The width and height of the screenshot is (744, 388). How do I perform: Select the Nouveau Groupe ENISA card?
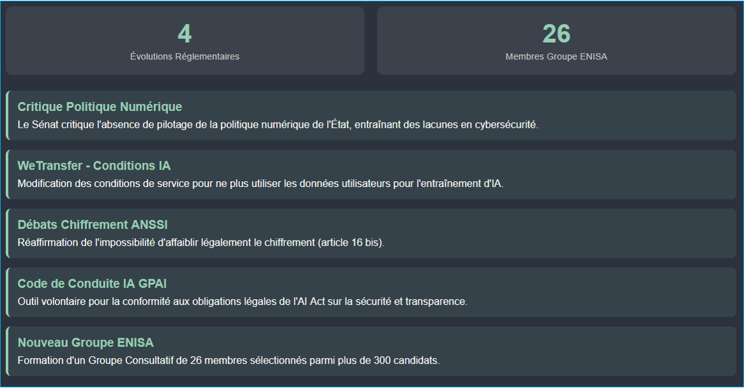[x=371, y=351]
